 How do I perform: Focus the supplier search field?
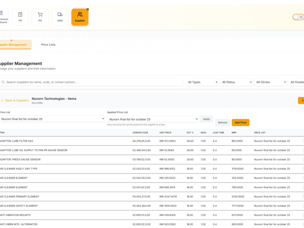pyautogui.click(x=91, y=82)
